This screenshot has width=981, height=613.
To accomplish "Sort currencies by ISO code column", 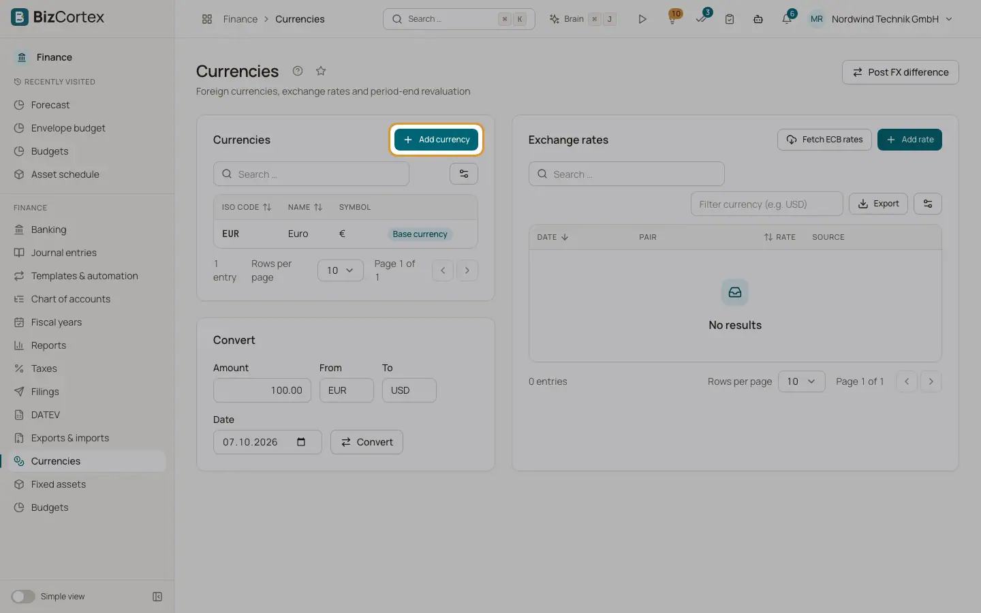I will [247, 207].
